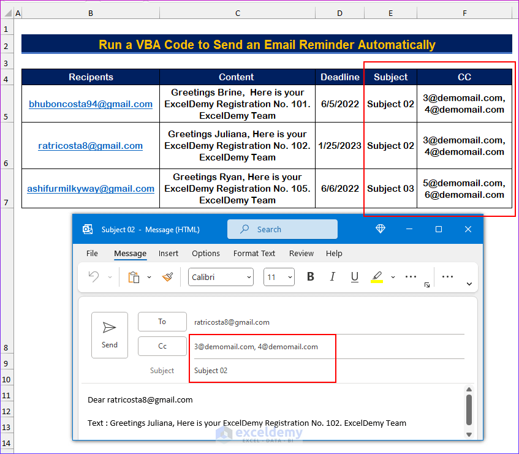Image resolution: width=519 pixels, height=454 pixels.
Task: Minimize the Outlook message window
Action: 409,229
